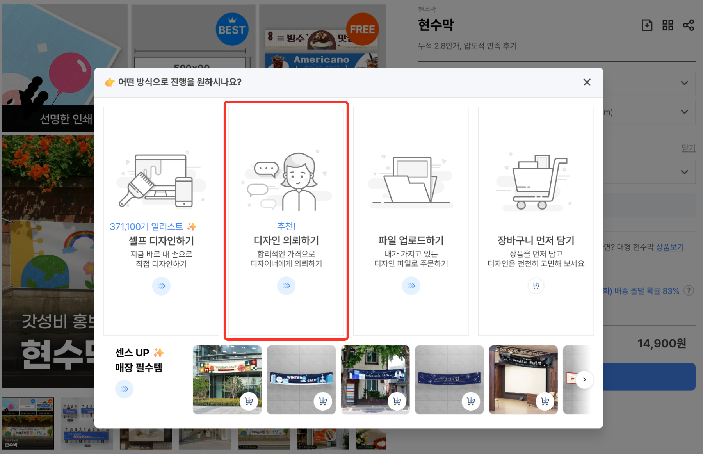Image resolution: width=703 pixels, height=454 pixels.
Task: Expand the third option dropdown chevron
Action: tap(684, 172)
